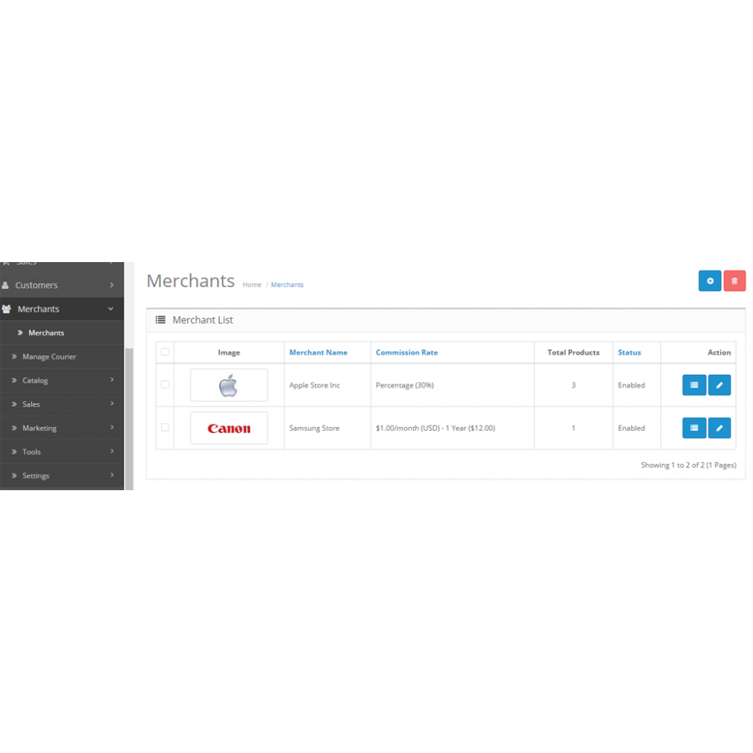Open the list view icon for Samsung Store
The image size is (753, 753).
pos(694,428)
